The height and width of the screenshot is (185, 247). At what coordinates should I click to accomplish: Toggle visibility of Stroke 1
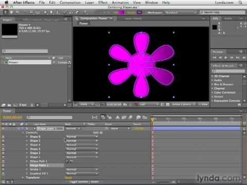[x=3, y=170]
